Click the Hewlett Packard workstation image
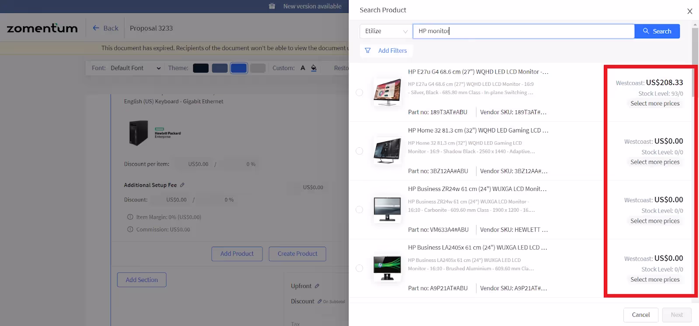The width and height of the screenshot is (699, 326). coord(139,133)
